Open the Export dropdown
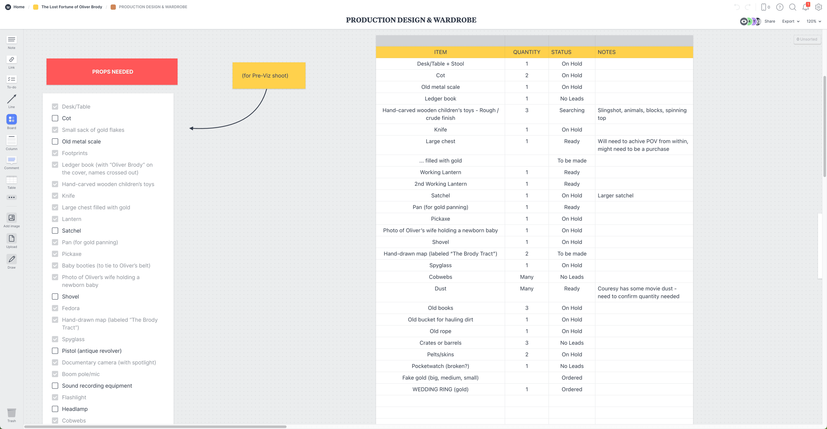The width and height of the screenshot is (827, 429). (x=790, y=21)
